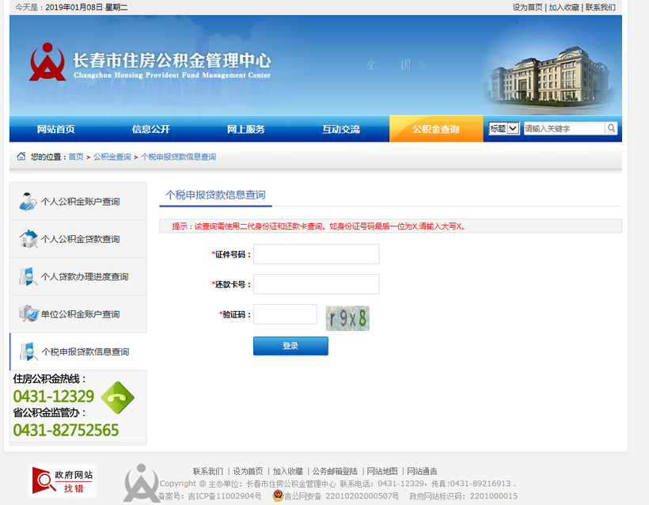
Task: Refresh the r9x8 captcha image
Action: tap(347, 317)
